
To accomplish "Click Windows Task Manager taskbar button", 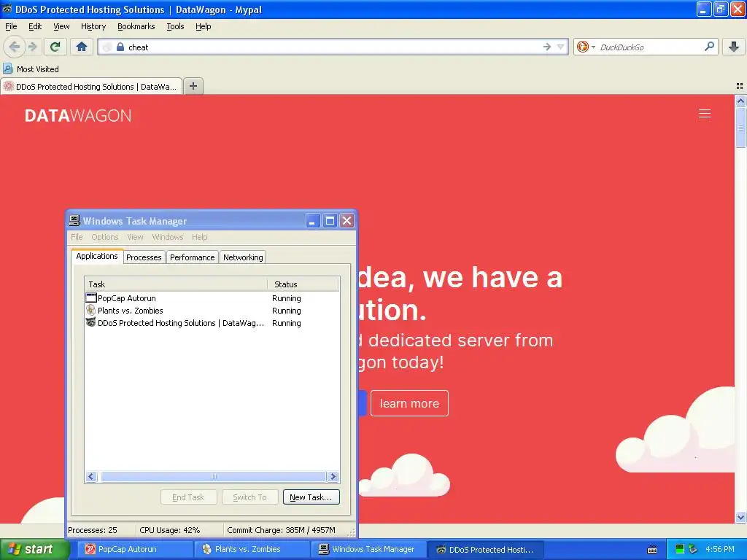I will [x=370, y=549].
